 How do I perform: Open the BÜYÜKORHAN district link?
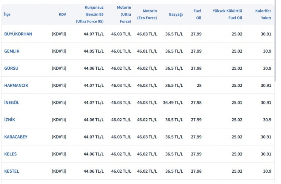[x=18, y=34]
